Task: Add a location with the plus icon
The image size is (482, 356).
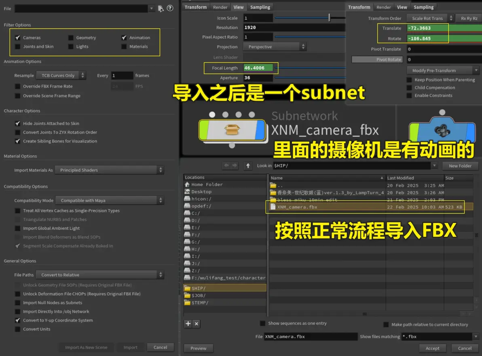Action: (188, 324)
